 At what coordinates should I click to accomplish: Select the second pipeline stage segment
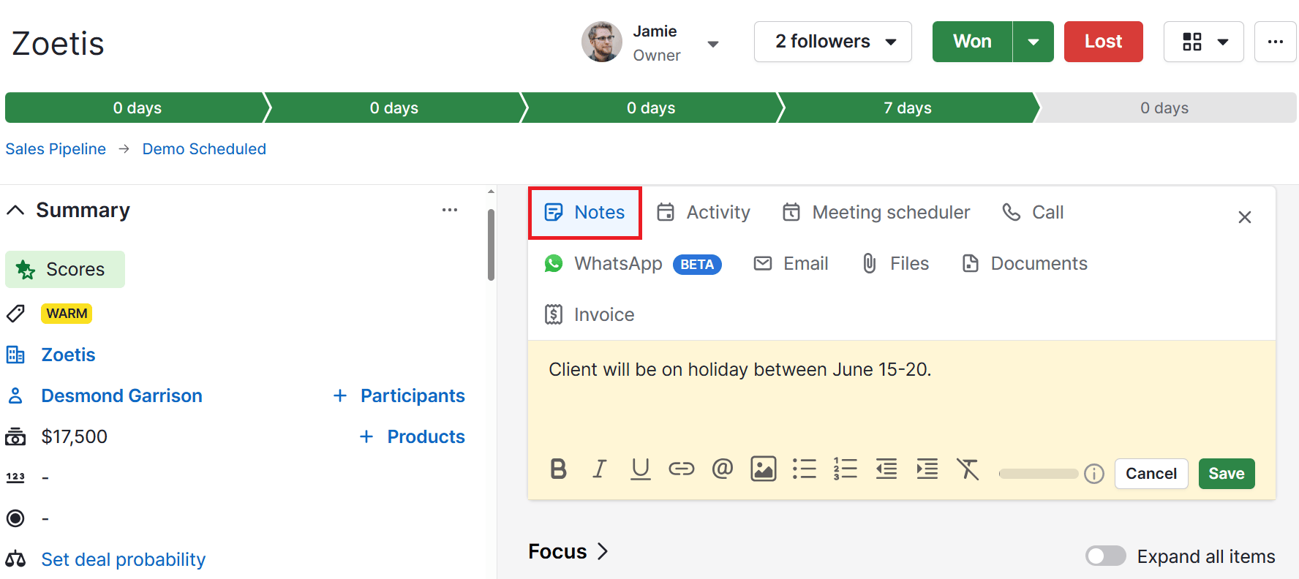pos(394,108)
